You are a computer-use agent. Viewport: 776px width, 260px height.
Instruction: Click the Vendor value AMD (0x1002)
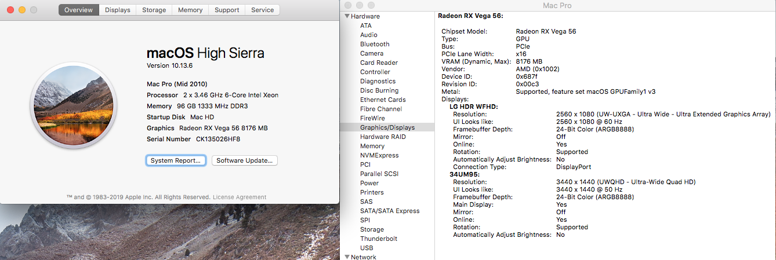tap(536, 69)
